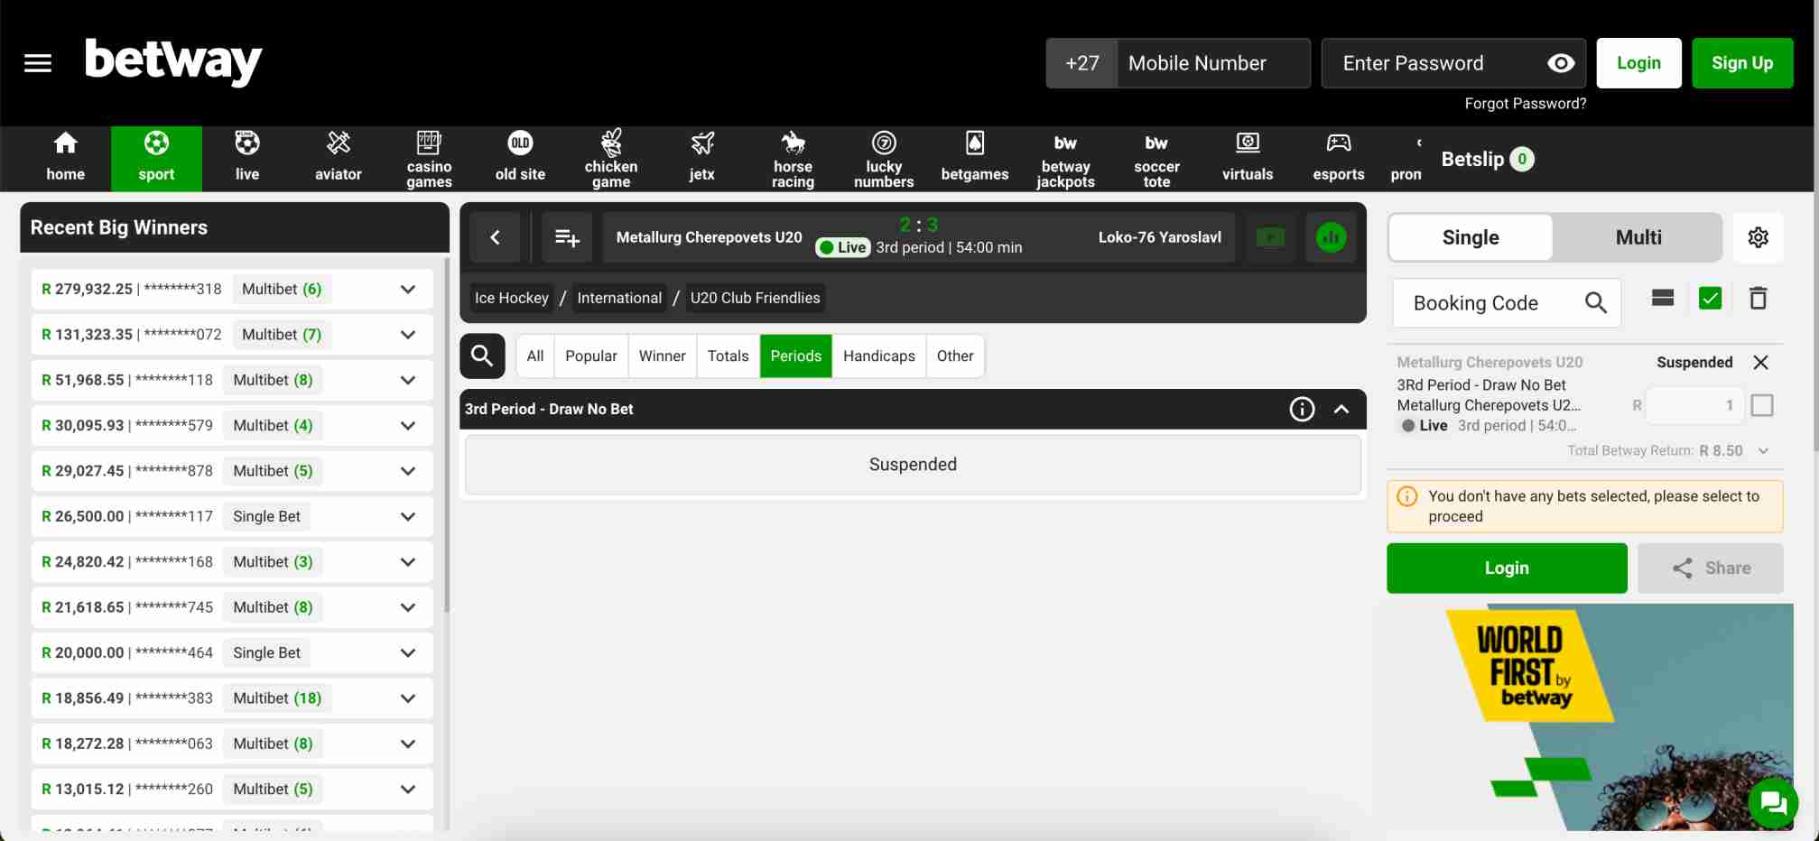Open the U20 Club Friendlies breadcrumb
1819x841 pixels.
756,298
